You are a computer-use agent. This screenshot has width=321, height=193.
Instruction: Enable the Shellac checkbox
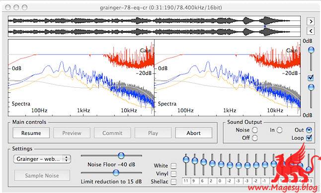click(x=173, y=182)
